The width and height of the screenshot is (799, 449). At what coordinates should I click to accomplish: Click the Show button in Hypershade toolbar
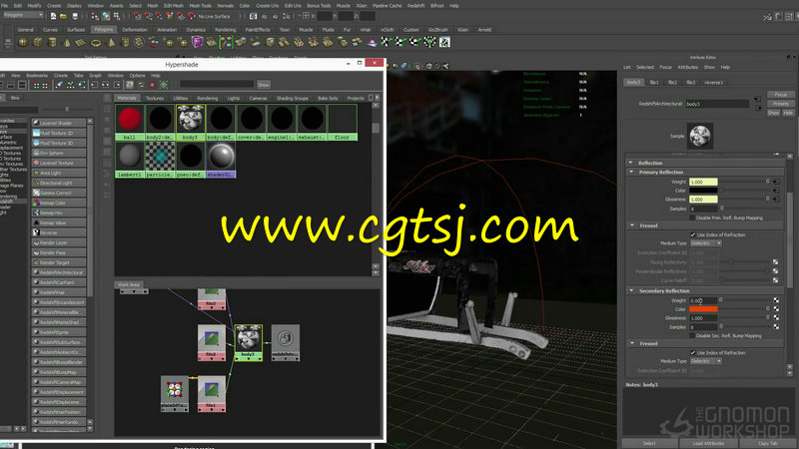[x=264, y=85]
